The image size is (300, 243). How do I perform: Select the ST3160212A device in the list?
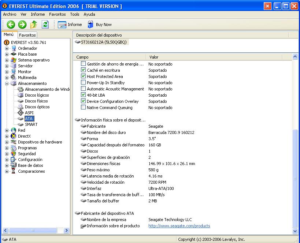[103, 42]
